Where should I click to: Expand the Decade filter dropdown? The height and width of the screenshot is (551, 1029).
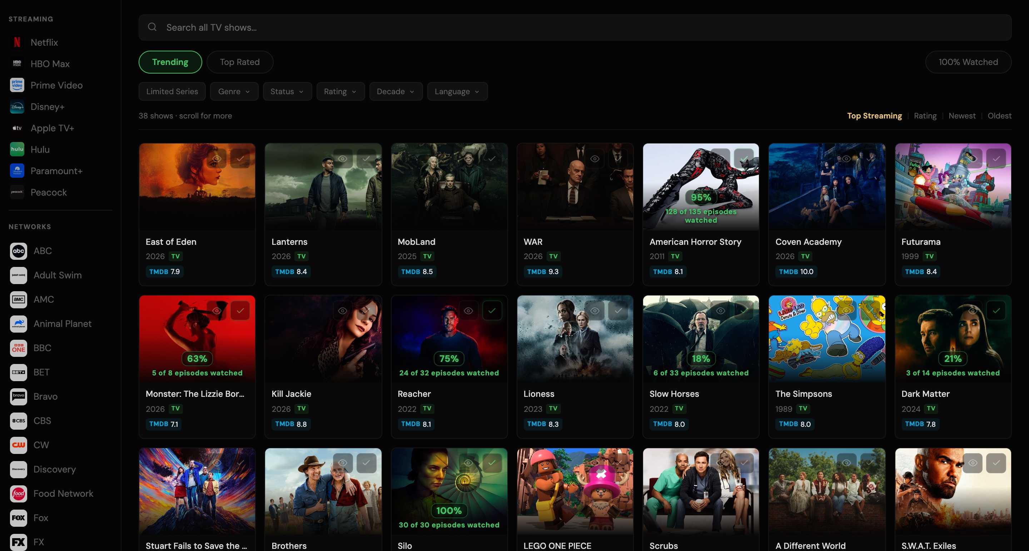(396, 91)
